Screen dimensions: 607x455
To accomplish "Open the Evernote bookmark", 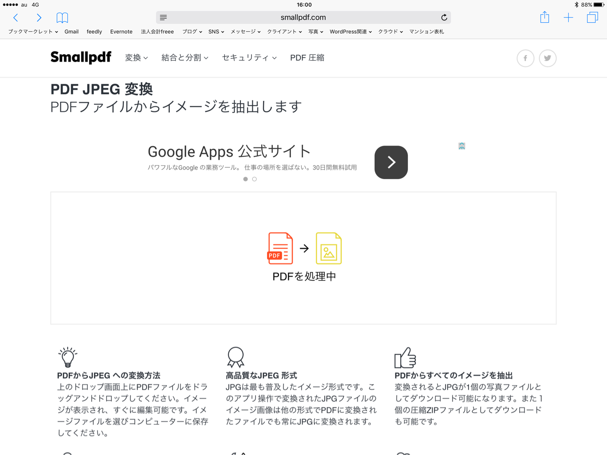I will (121, 32).
